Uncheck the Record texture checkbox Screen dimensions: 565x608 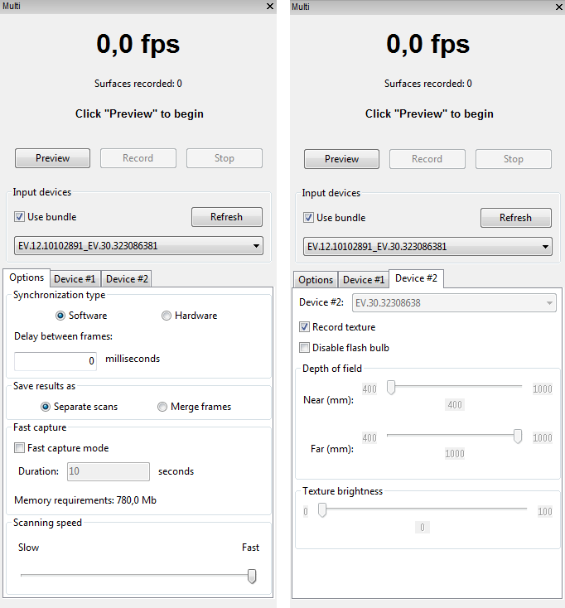click(305, 327)
